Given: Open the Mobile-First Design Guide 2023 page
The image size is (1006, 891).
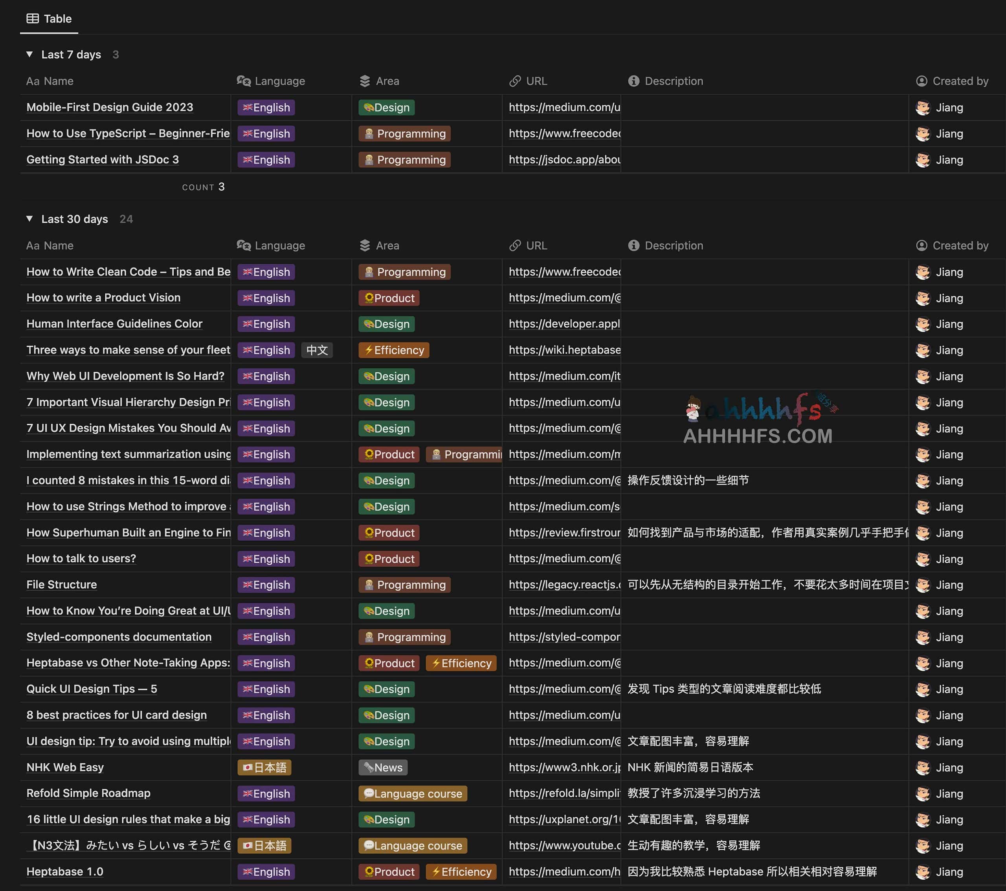Looking at the screenshot, I should (x=110, y=107).
